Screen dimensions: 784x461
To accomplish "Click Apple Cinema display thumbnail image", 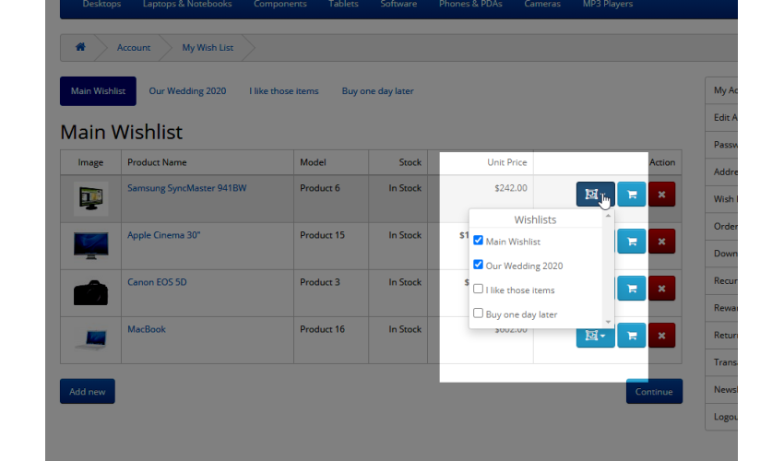I will point(91,245).
